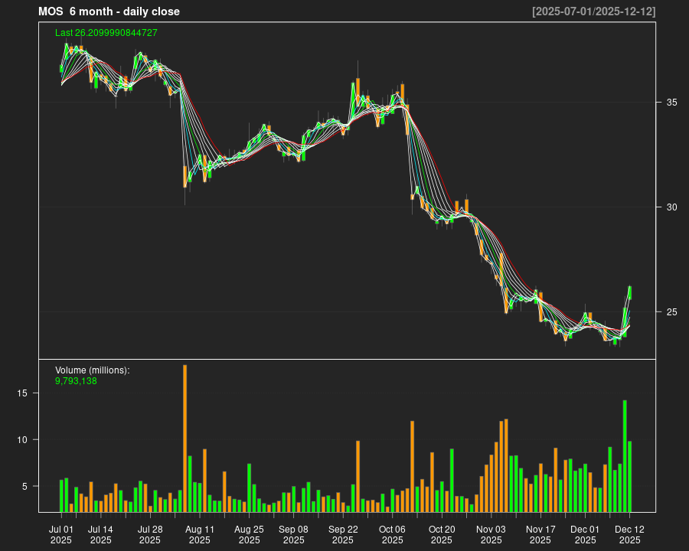Select the Oct 20 2025 date marker
Screen dimensions: 689x551
(x=442, y=534)
